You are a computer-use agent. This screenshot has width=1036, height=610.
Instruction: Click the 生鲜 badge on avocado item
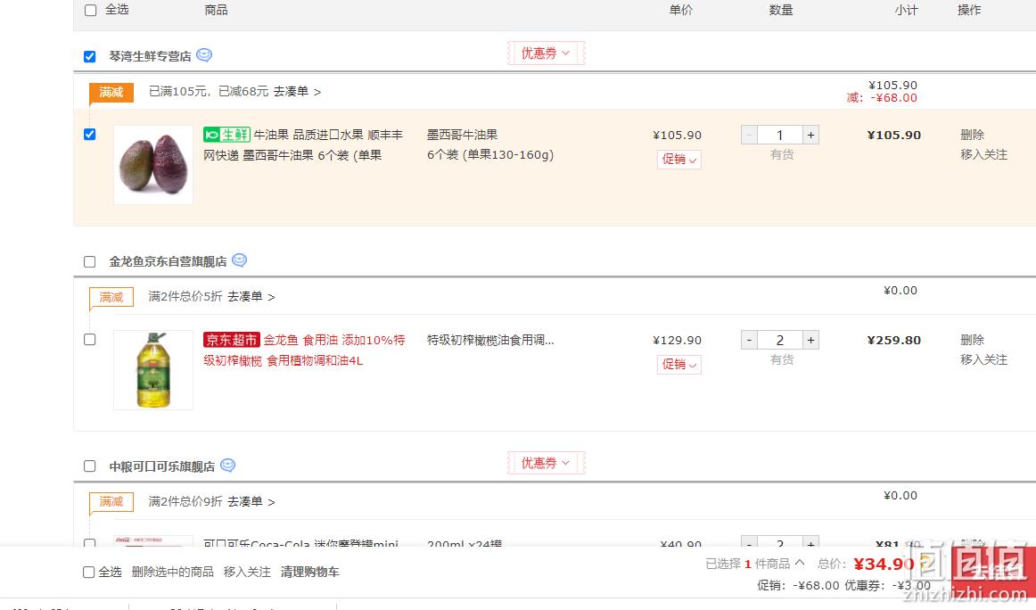pyautogui.click(x=226, y=135)
